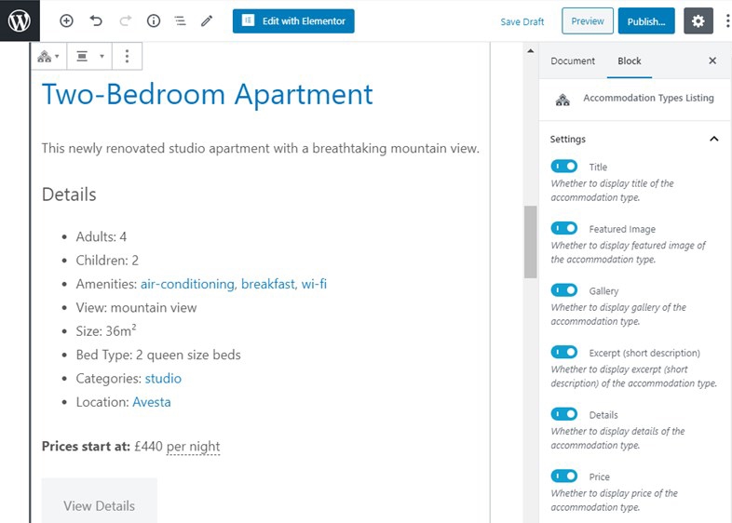Select the Block tab
The image size is (732, 523).
point(629,60)
